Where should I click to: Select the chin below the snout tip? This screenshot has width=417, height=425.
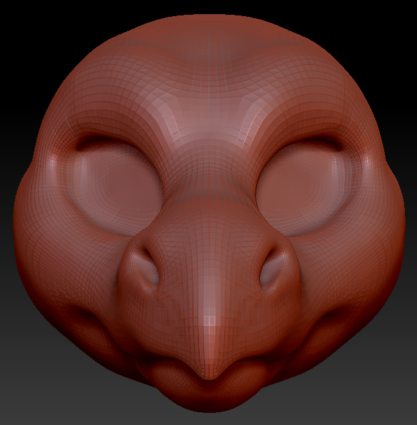[210, 399]
